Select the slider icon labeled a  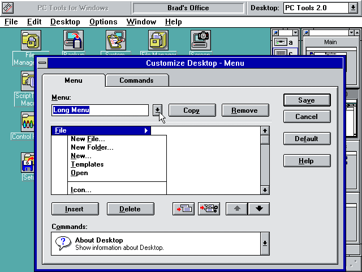coord(281,42)
